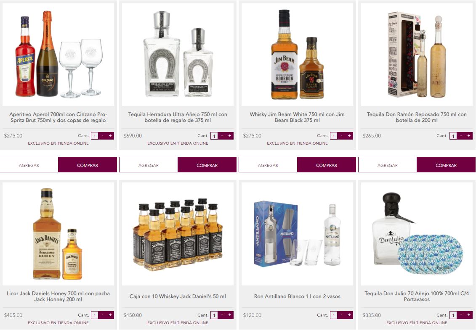
Task: Increase quantity of Jack Daniels Honey licor
Action: (110, 315)
